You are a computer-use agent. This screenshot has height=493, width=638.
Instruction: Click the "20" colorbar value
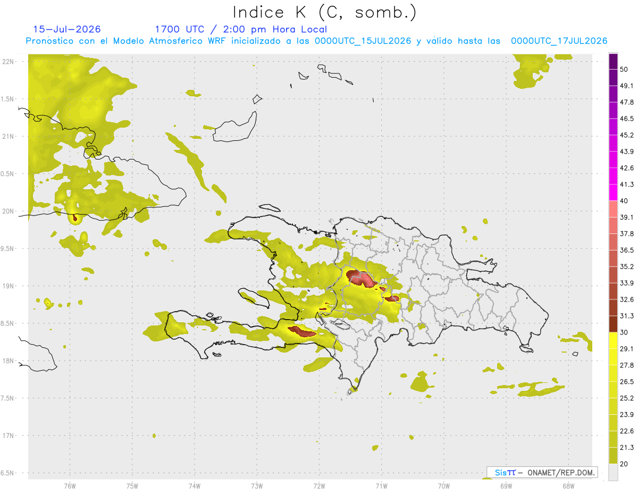(x=625, y=464)
